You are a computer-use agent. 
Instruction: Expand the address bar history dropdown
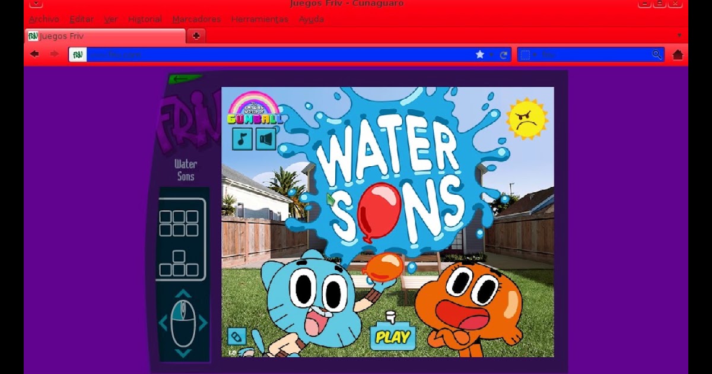492,55
